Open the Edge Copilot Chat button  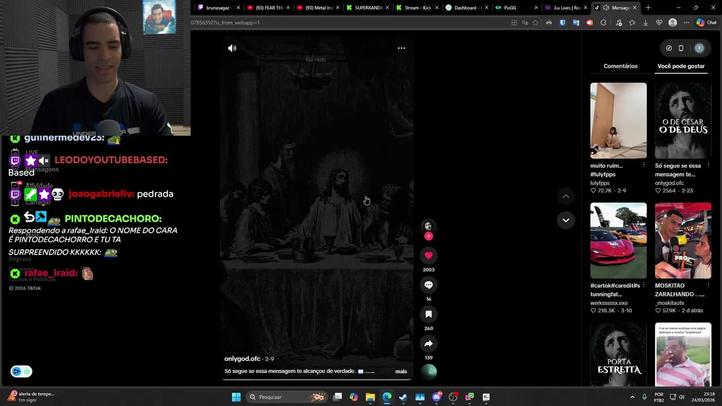point(706,23)
